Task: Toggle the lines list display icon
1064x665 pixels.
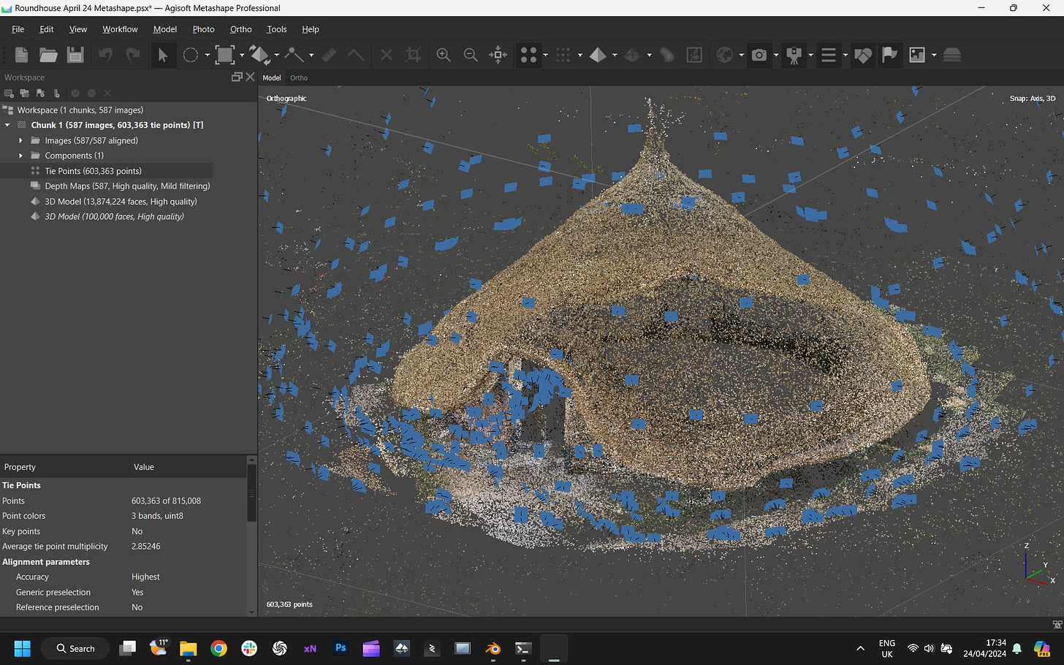Action: (x=829, y=55)
